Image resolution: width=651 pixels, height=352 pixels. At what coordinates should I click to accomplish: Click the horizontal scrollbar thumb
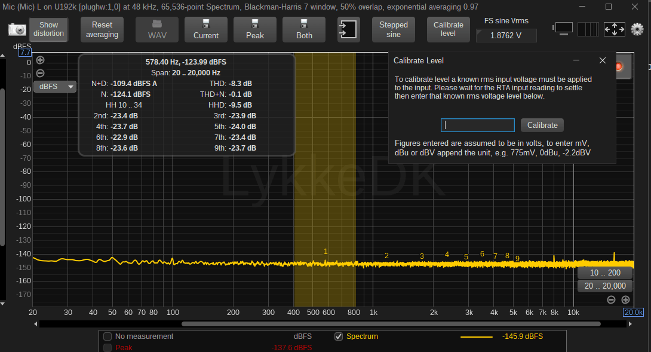click(391, 324)
